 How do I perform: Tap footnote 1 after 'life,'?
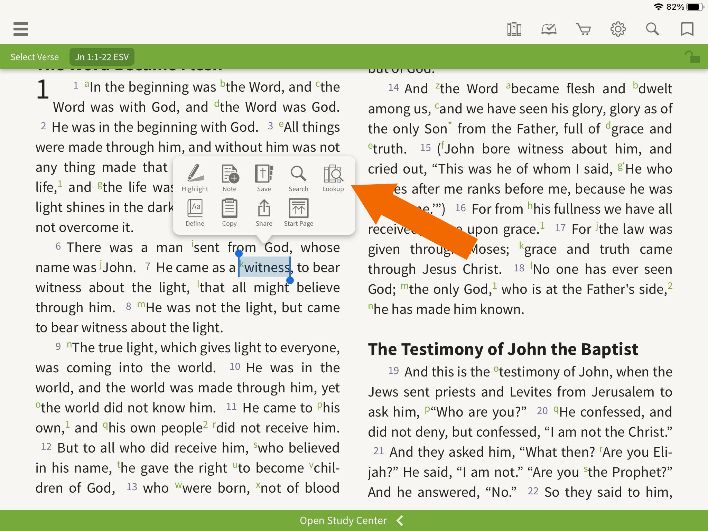pos(60,183)
